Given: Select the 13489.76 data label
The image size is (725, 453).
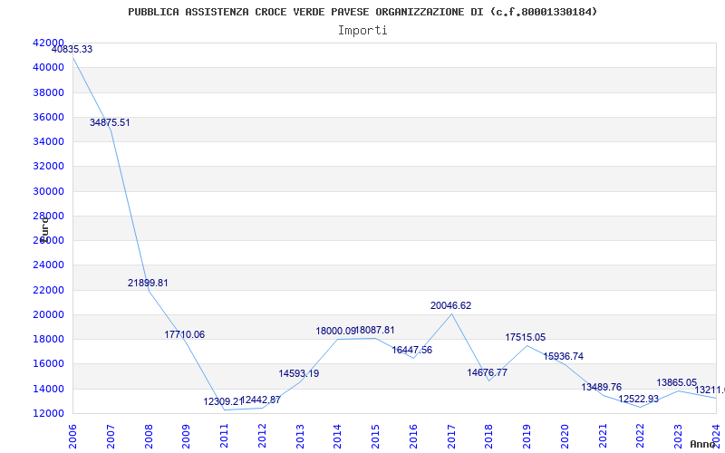Looking at the screenshot, I should click(x=601, y=387).
